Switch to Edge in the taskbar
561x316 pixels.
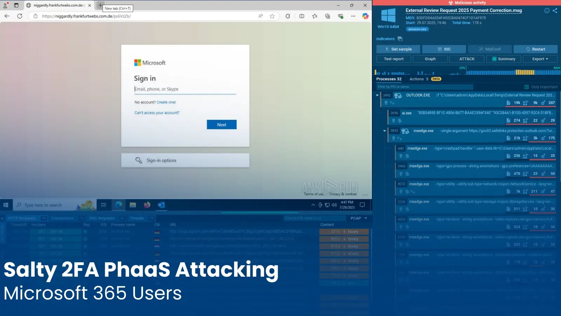click(x=119, y=205)
